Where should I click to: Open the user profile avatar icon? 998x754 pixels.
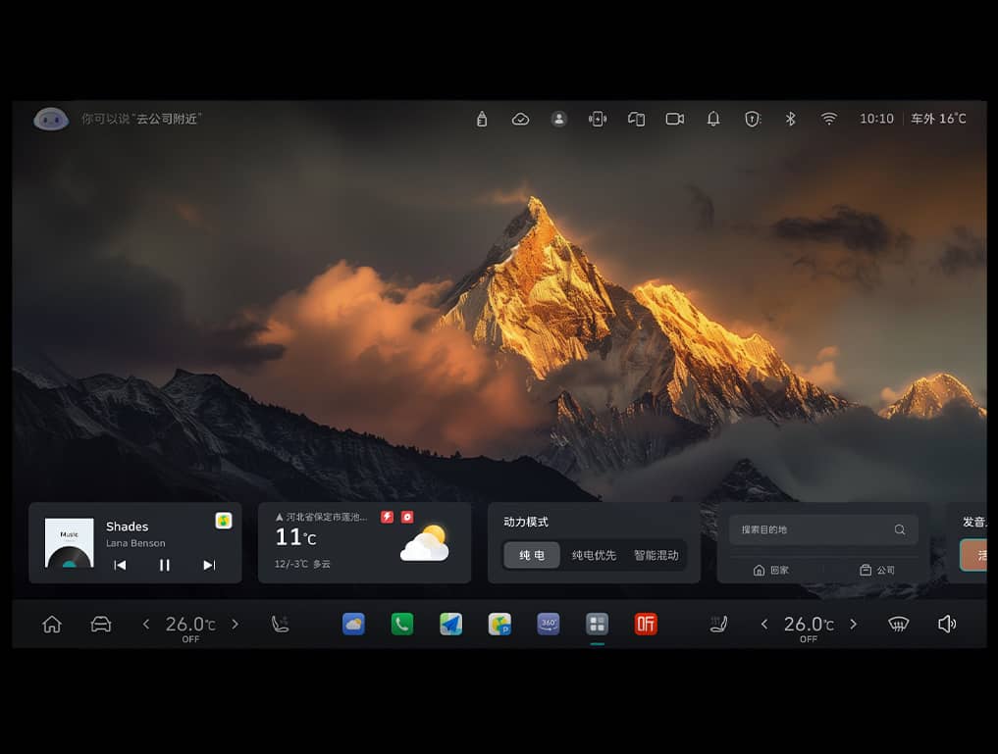(x=558, y=119)
